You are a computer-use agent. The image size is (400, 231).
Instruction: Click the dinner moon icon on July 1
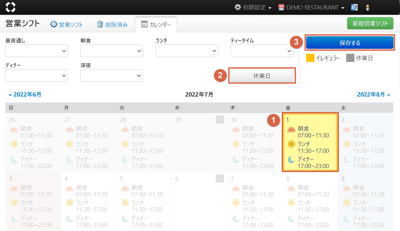(291, 160)
